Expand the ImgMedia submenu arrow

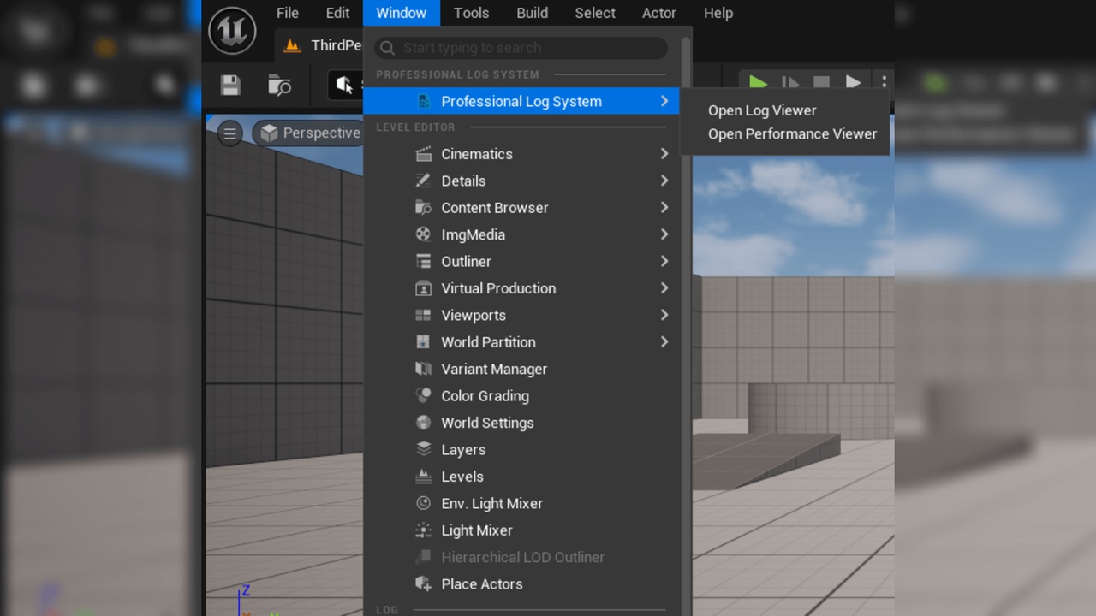(664, 234)
